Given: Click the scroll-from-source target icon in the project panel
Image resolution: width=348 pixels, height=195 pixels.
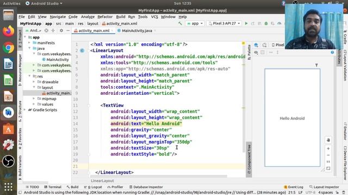Looking at the screenshot, I should tap(46, 30).
